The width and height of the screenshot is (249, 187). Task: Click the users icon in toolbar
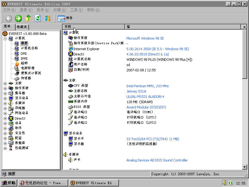pyautogui.click(x=48, y=18)
